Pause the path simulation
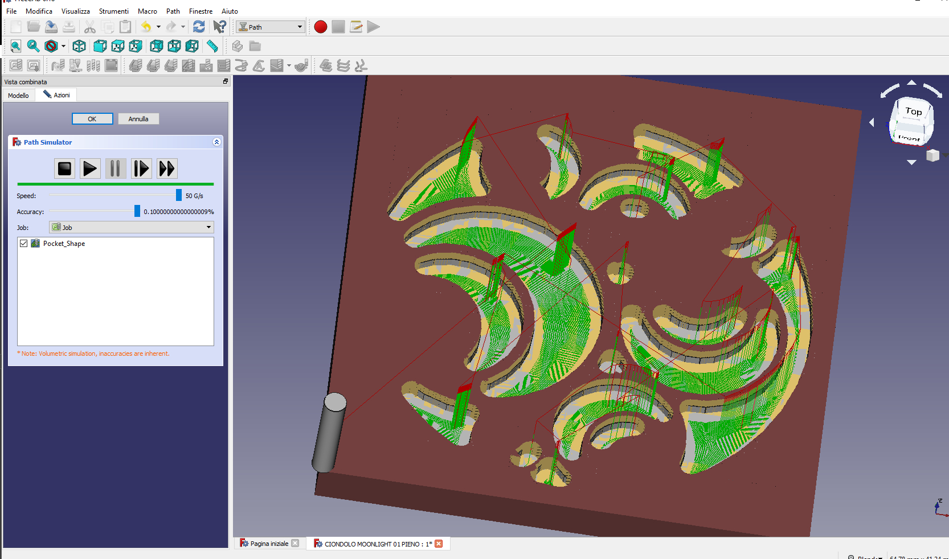Viewport: 949px width, 559px height. pos(115,168)
